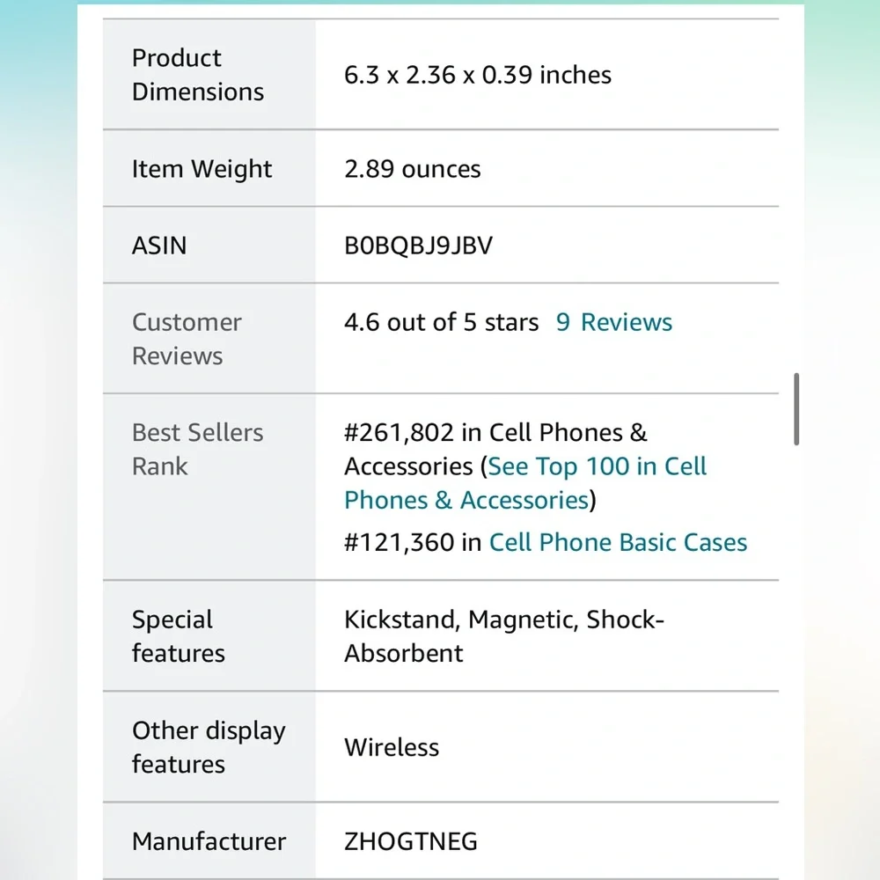Screen dimensions: 880x880
Task: Click the vertical scrollbar thumb
Action: (x=796, y=408)
